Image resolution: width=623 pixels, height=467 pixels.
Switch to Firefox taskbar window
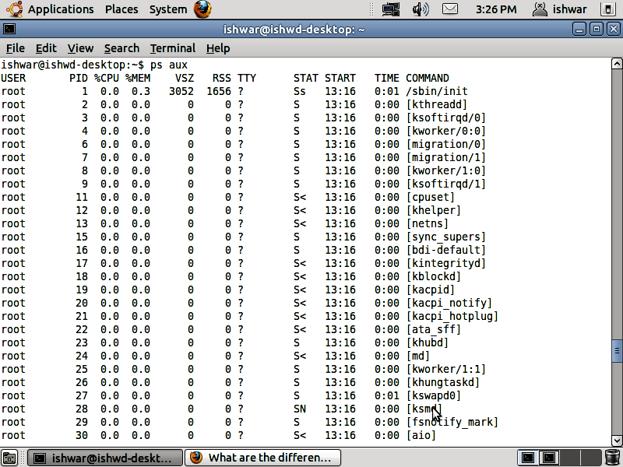pyautogui.click(x=263, y=458)
